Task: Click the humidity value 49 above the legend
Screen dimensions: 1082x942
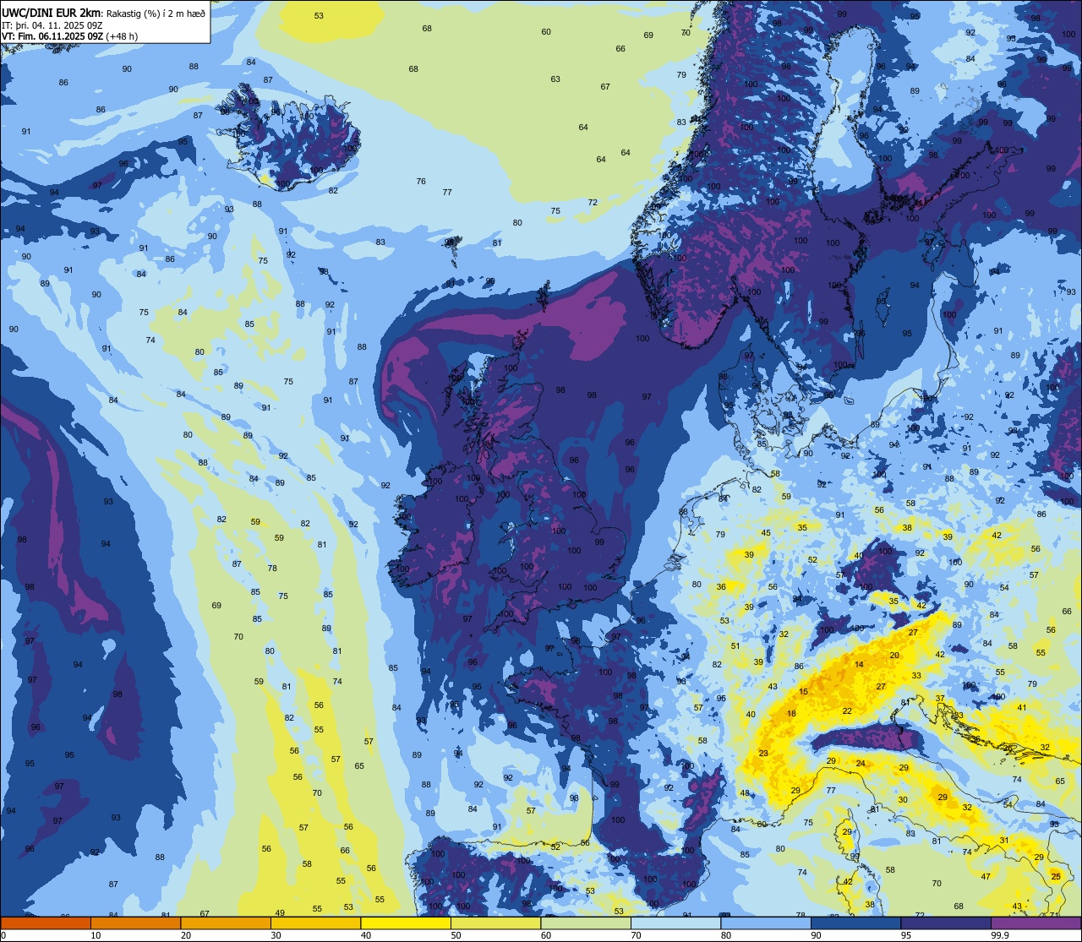Action: click(280, 913)
